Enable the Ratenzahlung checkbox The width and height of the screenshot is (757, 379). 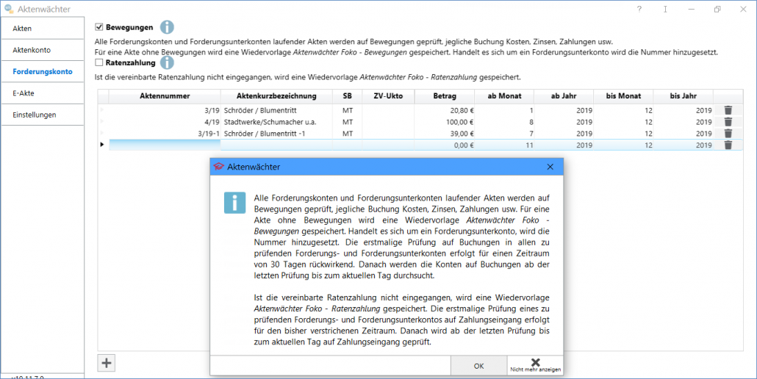coord(99,63)
